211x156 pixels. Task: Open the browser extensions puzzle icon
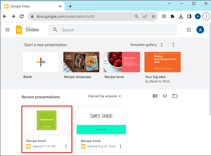172,16
